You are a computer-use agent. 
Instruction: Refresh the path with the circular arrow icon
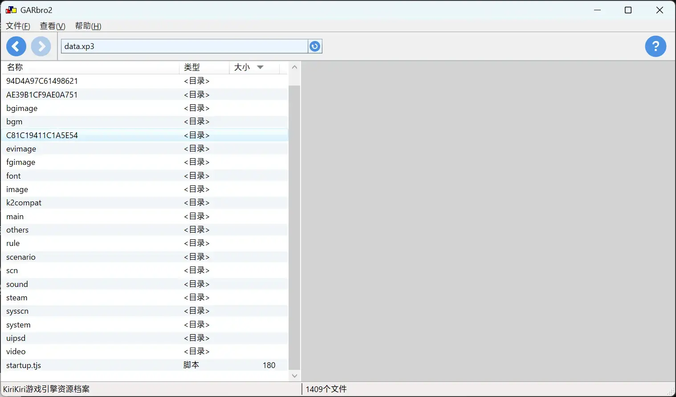pyautogui.click(x=315, y=46)
